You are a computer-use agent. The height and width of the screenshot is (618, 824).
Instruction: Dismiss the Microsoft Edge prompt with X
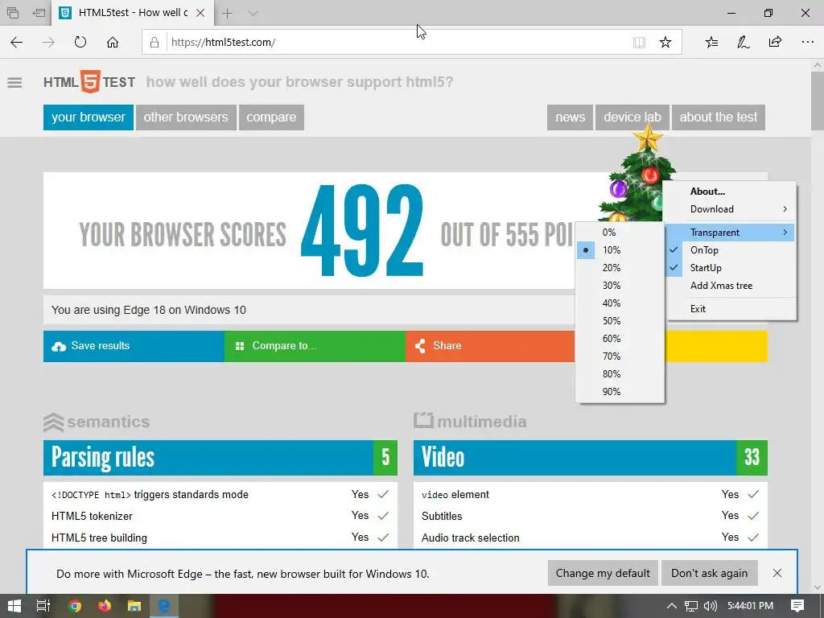pos(777,573)
